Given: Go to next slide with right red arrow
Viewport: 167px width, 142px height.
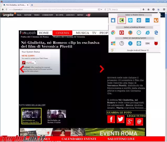Looking at the screenshot, I should click(102, 69).
